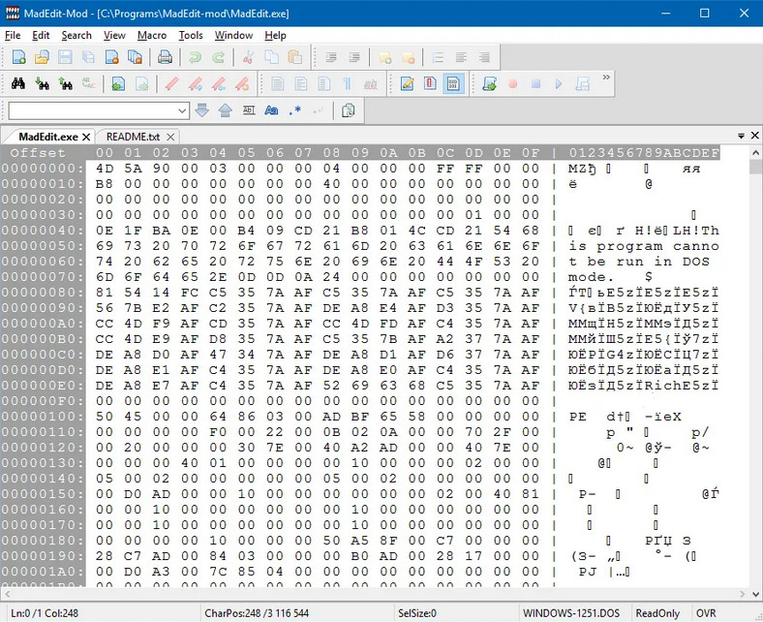Screen dimensions: 763x622
Task: Click the Open File folder icon
Action: pyautogui.click(x=42, y=57)
